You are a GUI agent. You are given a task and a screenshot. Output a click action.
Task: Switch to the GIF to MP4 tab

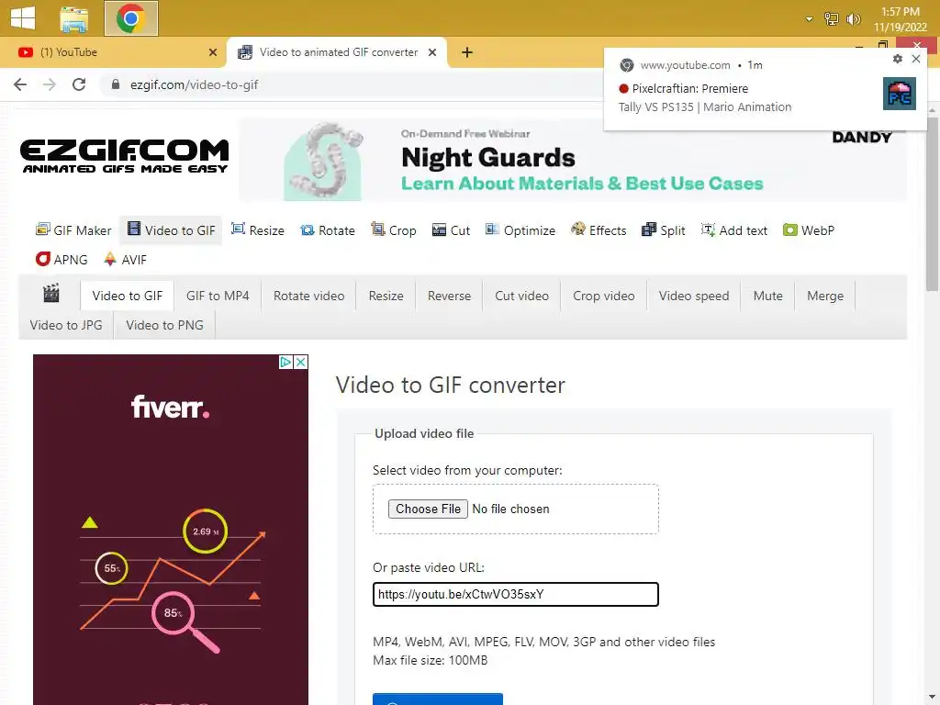tap(218, 296)
